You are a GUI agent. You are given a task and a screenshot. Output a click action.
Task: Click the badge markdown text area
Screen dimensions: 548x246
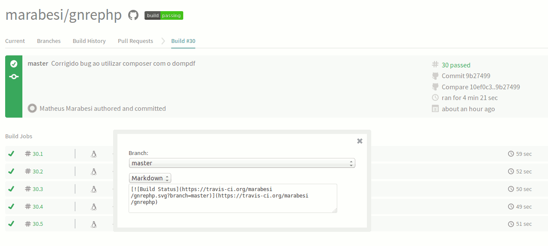[233, 198]
